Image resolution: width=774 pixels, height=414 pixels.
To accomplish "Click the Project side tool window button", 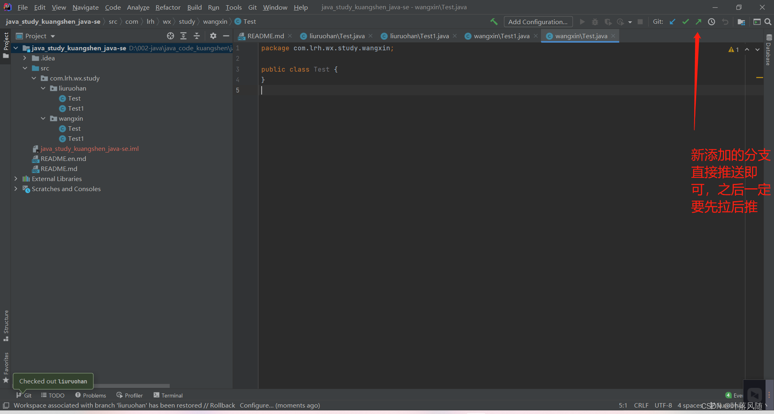I will 6,45.
